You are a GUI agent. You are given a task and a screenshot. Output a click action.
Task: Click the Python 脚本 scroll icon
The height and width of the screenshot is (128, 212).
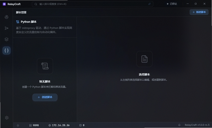[x=18, y=22]
